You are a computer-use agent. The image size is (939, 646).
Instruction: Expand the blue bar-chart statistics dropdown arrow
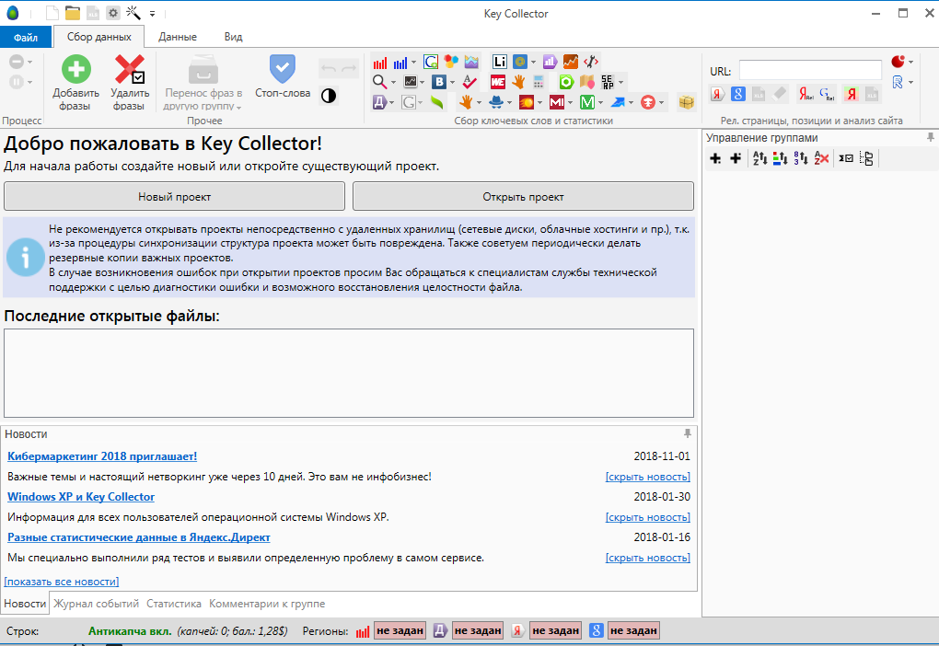pyautogui.click(x=414, y=63)
